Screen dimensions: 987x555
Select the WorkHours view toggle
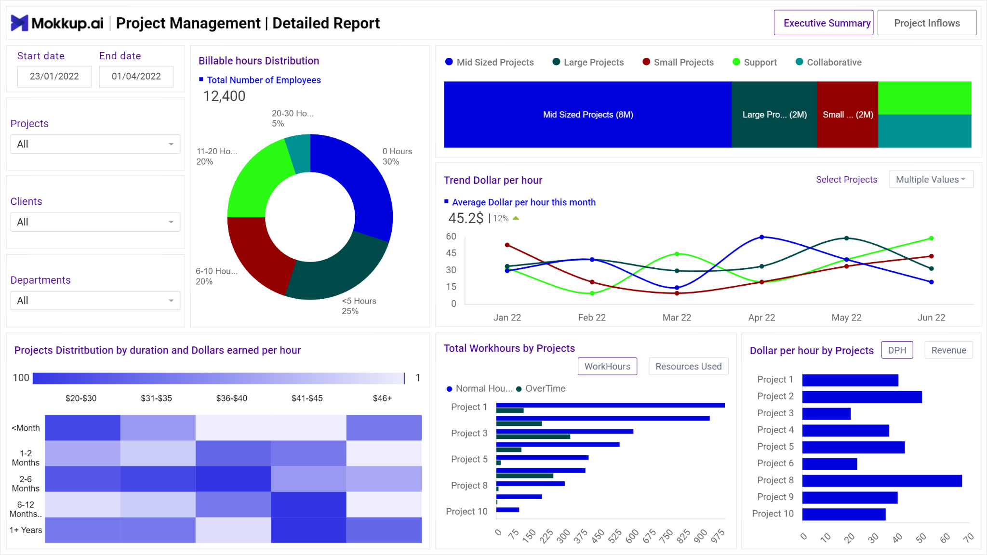[x=607, y=366]
